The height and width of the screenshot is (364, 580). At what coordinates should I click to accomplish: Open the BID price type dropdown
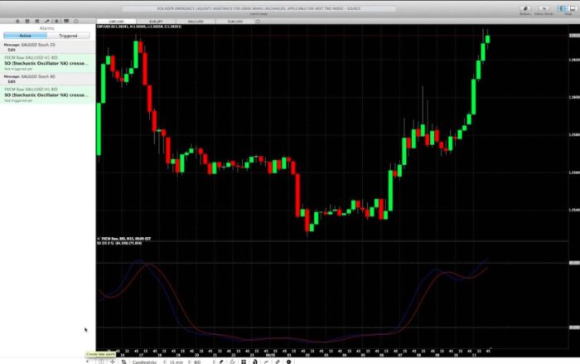click(x=203, y=362)
